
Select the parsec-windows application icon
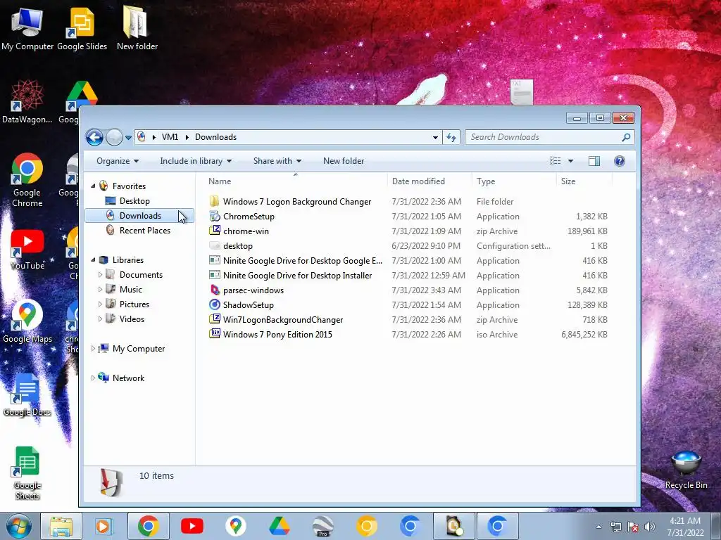click(214, 290)
